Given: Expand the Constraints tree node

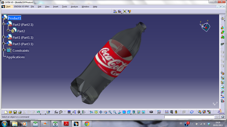Looking at the screenshot, I should 3,50.
